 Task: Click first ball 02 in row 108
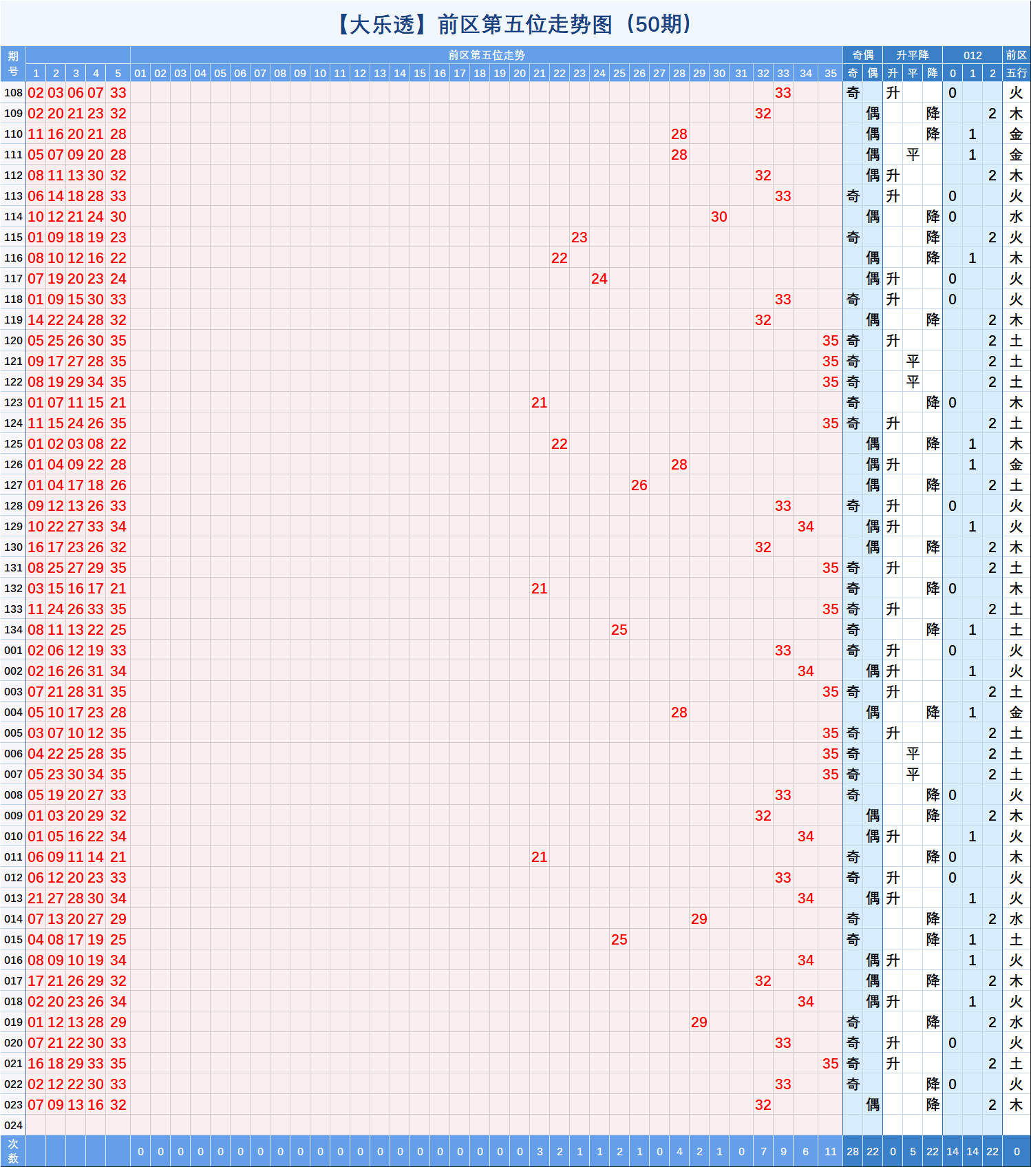(36, 92)
